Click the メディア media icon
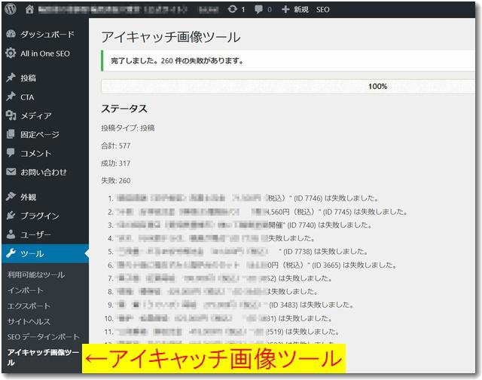The width and height of the screenshot is (482, 380). click(x=11, y=115)
